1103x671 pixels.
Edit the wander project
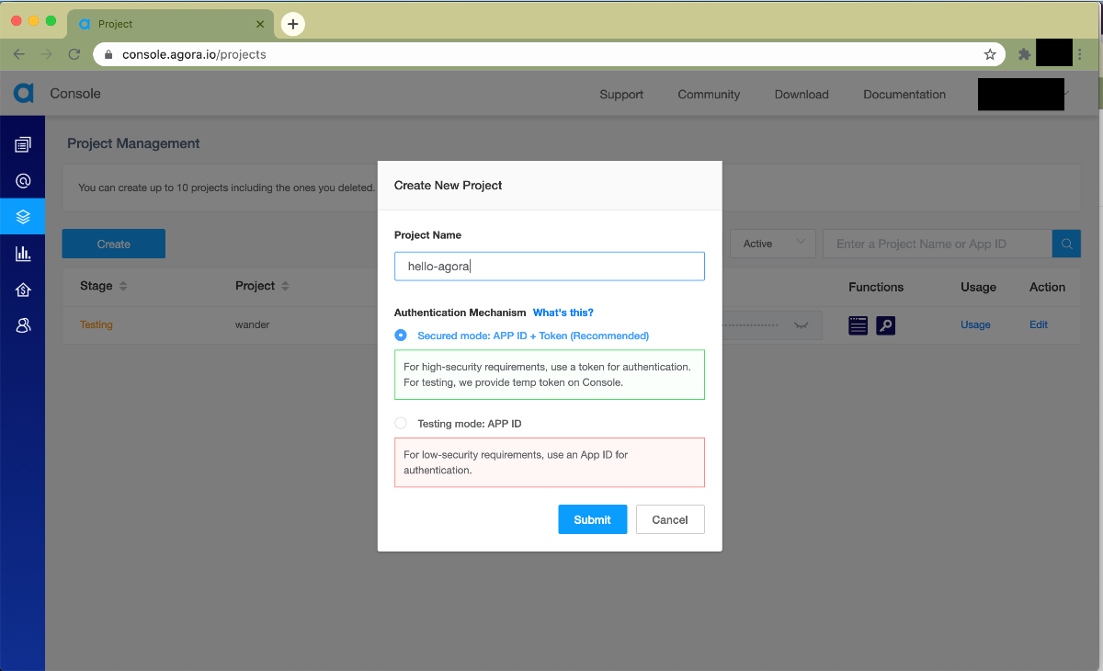pos(1039,324)
